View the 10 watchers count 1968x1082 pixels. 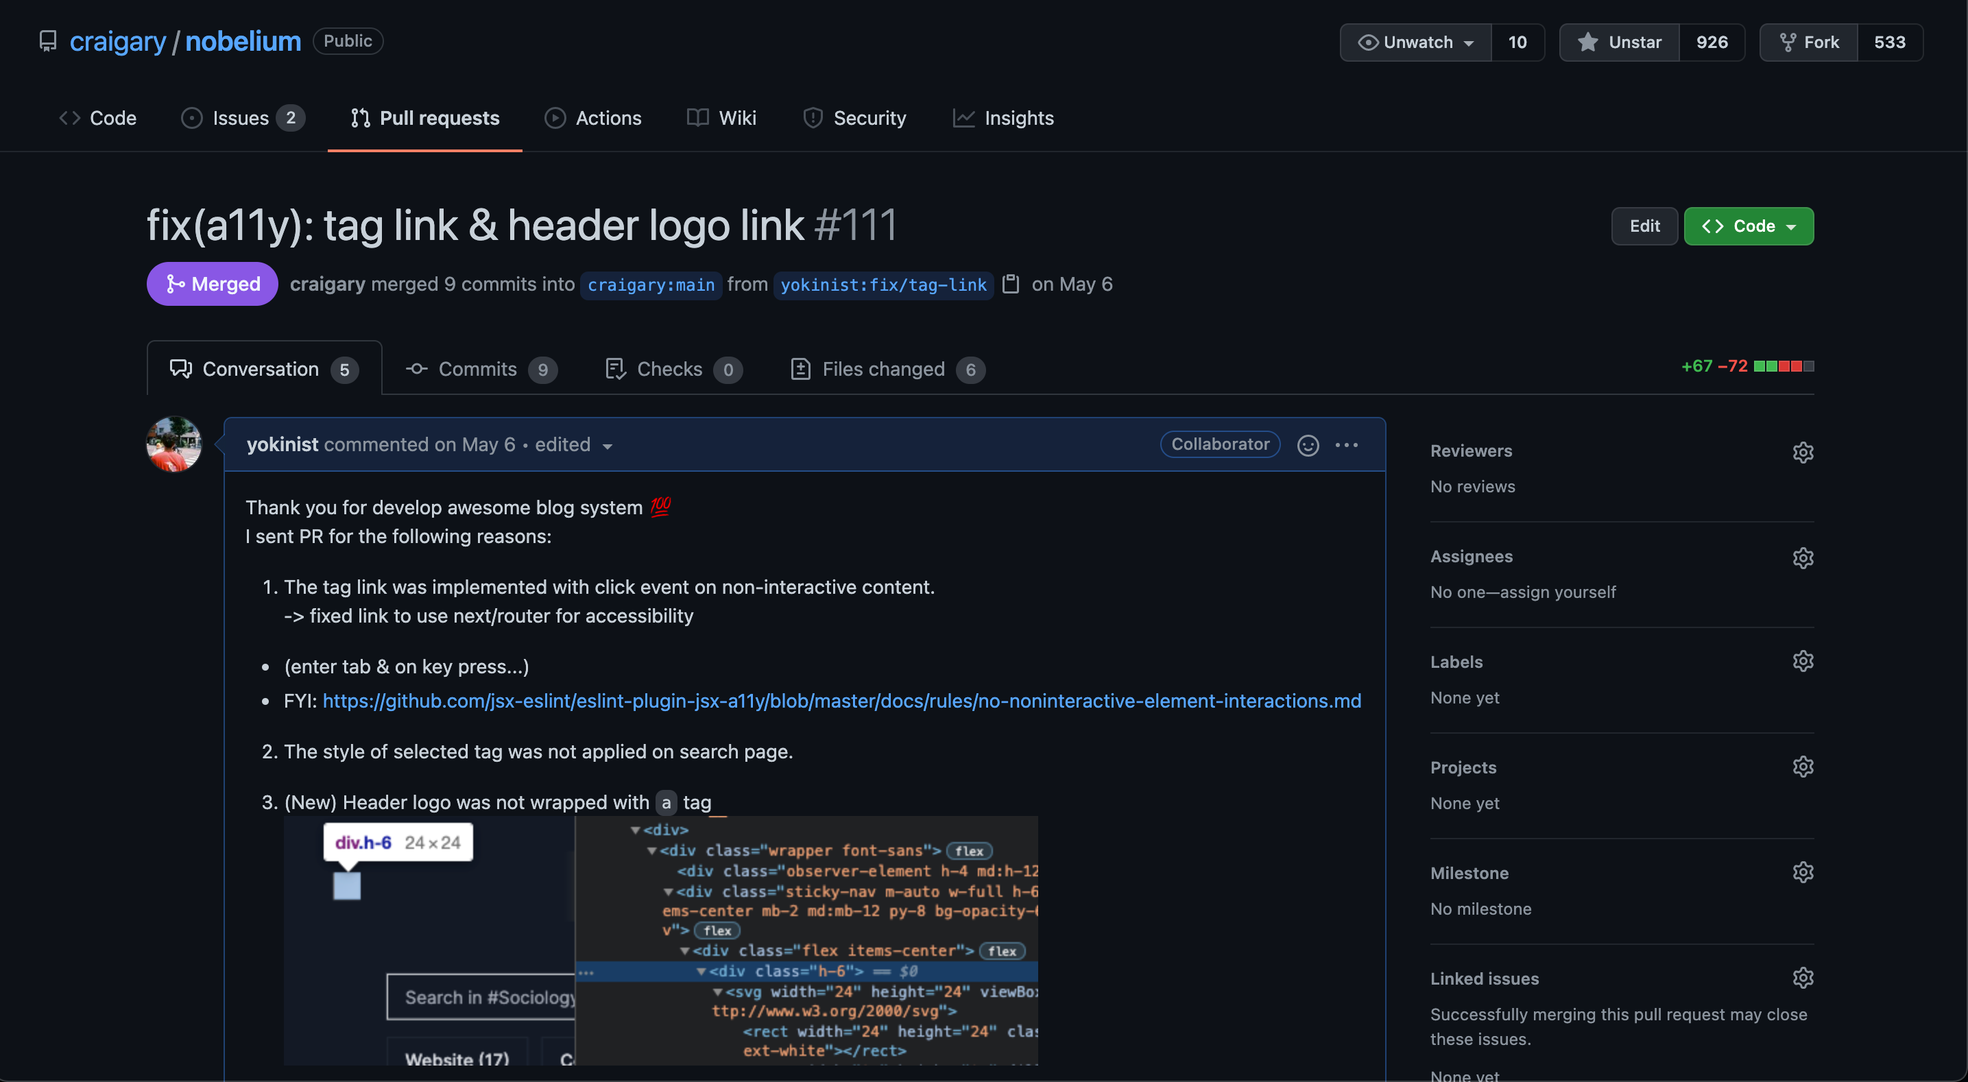pyautogui.click(x=1517, y=42)
